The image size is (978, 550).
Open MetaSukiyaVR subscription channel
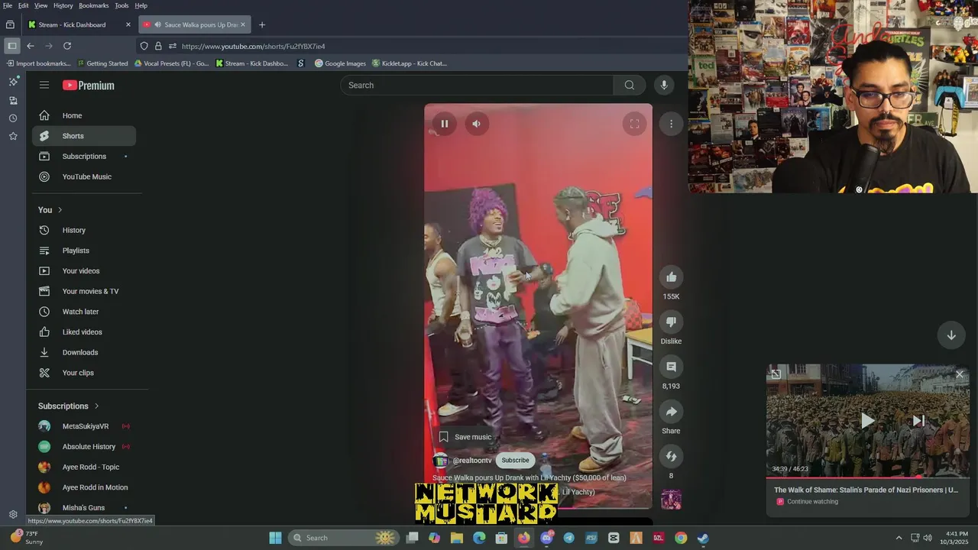tap(84, 426)
